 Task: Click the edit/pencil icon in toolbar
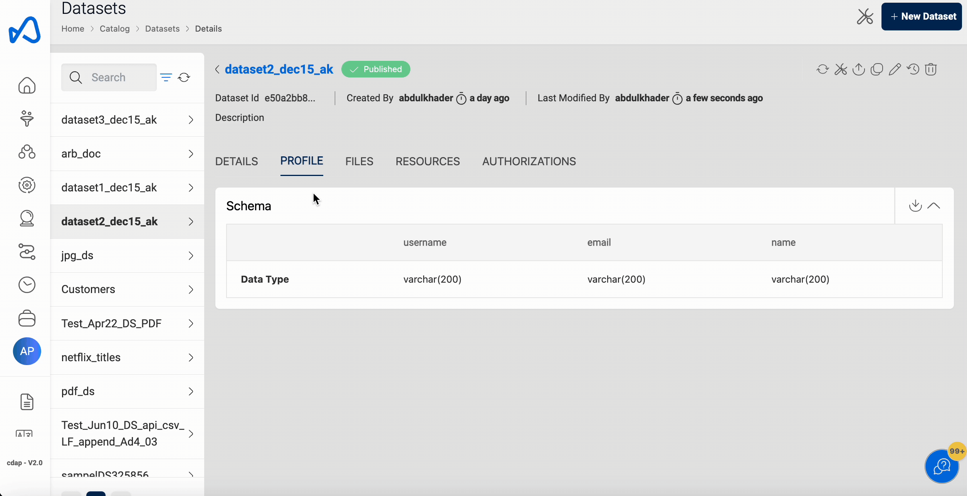tap(894, 69)
